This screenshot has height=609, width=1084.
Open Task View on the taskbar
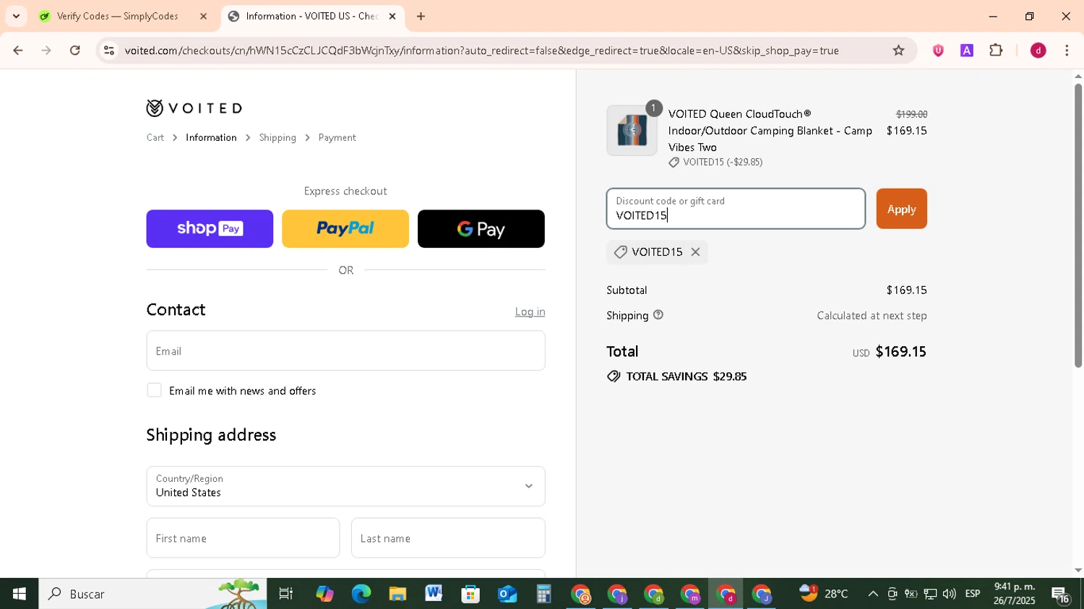pos(286,594)
